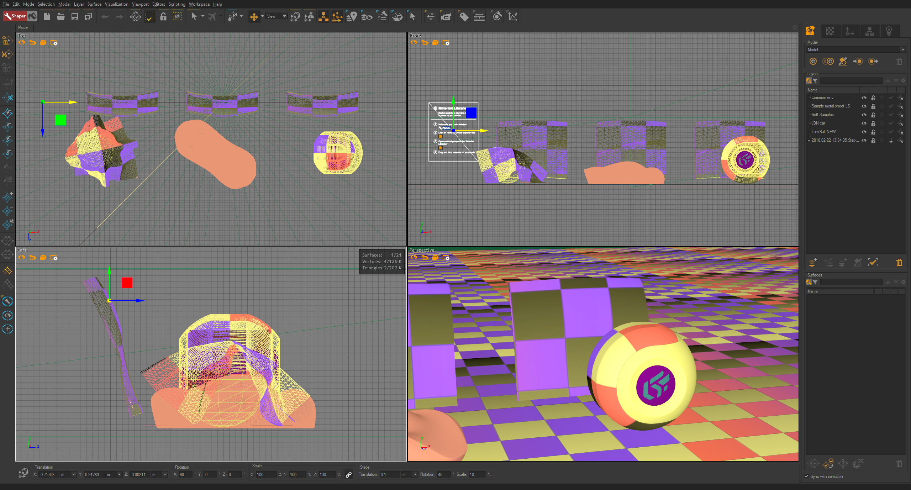Screen dimensions: 911x490
Task: Click the graph chart icon
Action: [x=512, y=16]
